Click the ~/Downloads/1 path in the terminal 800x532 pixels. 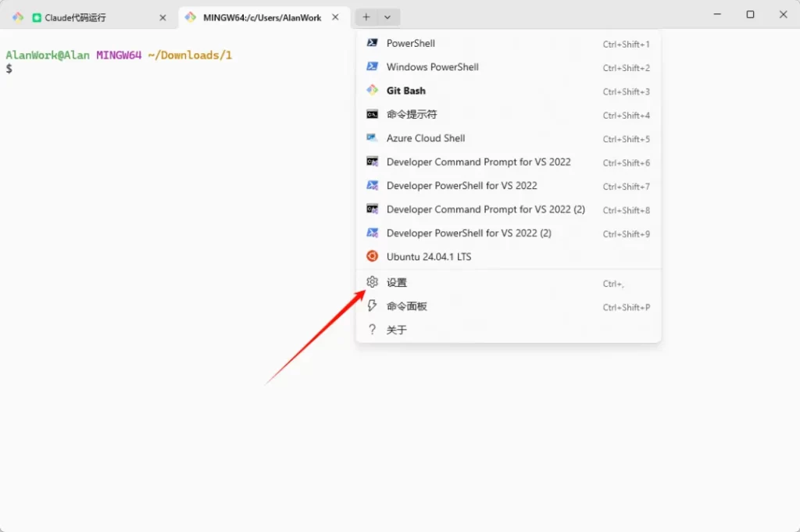coord(190,55)
